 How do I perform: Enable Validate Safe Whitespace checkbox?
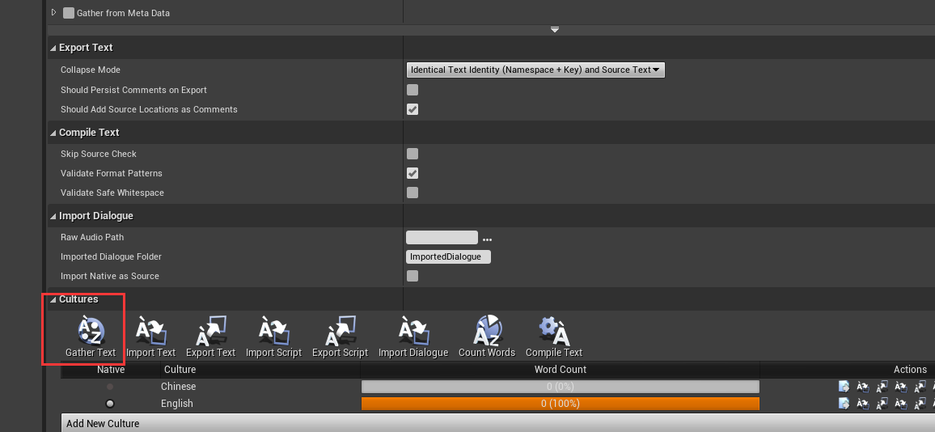point(412,193)
